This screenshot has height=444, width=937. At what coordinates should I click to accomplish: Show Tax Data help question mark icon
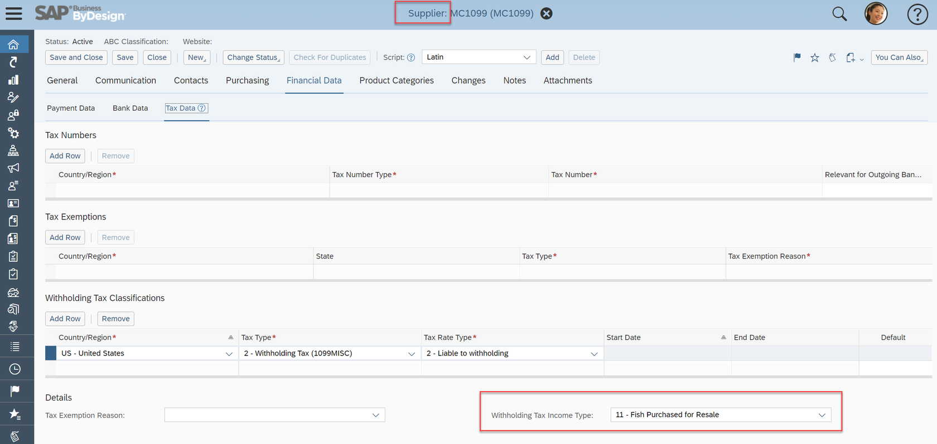tap(202, 108)
